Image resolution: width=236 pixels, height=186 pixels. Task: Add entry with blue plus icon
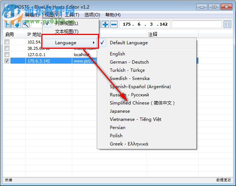click(x=105, y=24)
